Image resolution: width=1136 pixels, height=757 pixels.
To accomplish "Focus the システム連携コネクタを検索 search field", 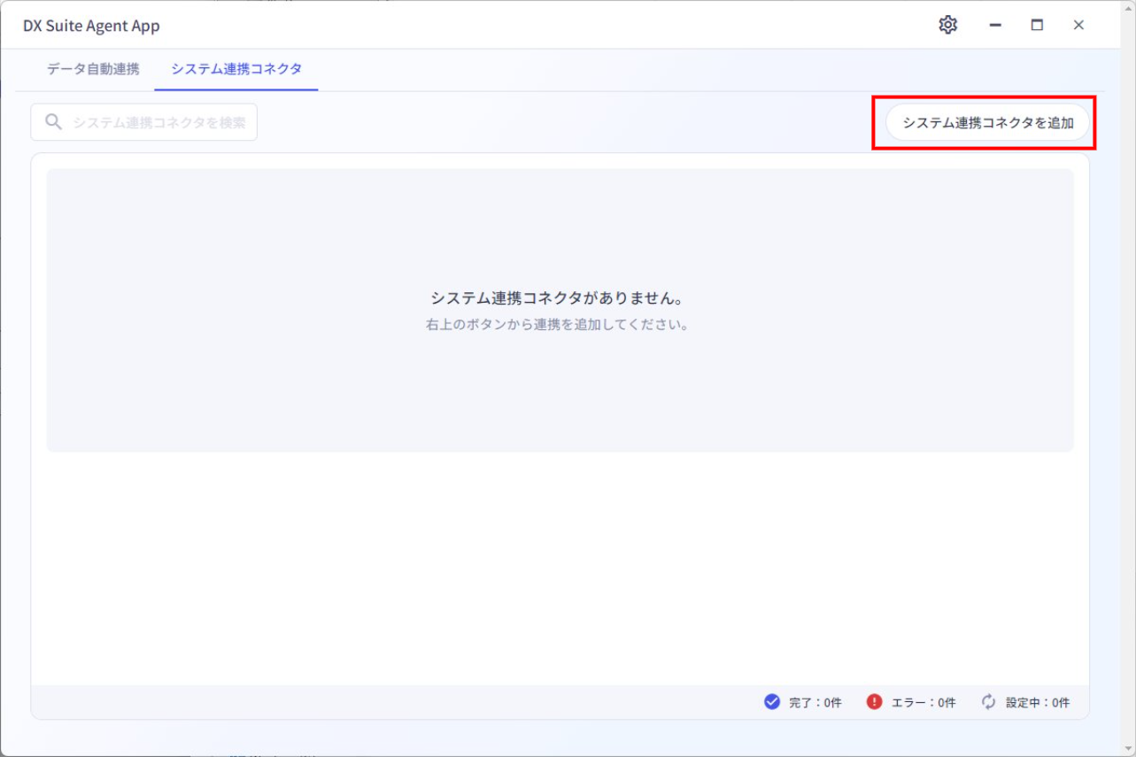I will click(159, 122).
